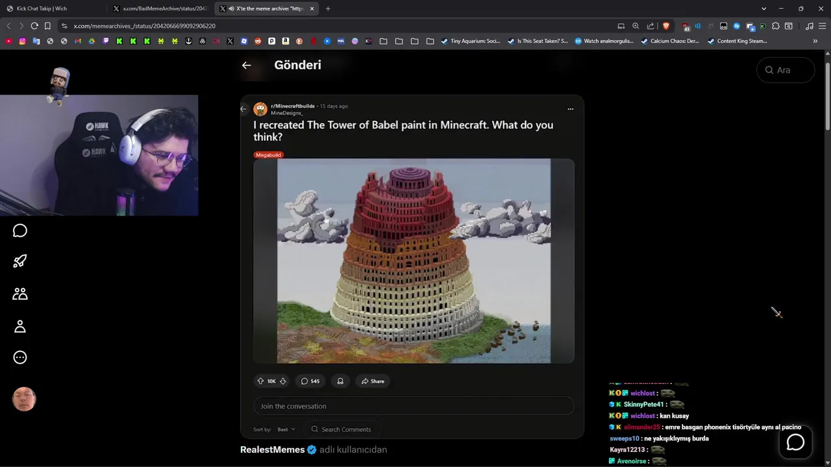The image size is (831, 467).
Task: Open media control music note icon
Action: (x=809, y=26)
